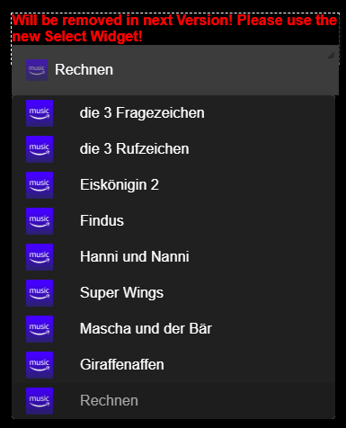
Task: Click the music icon next to Findus
Action: pos(40,221)
